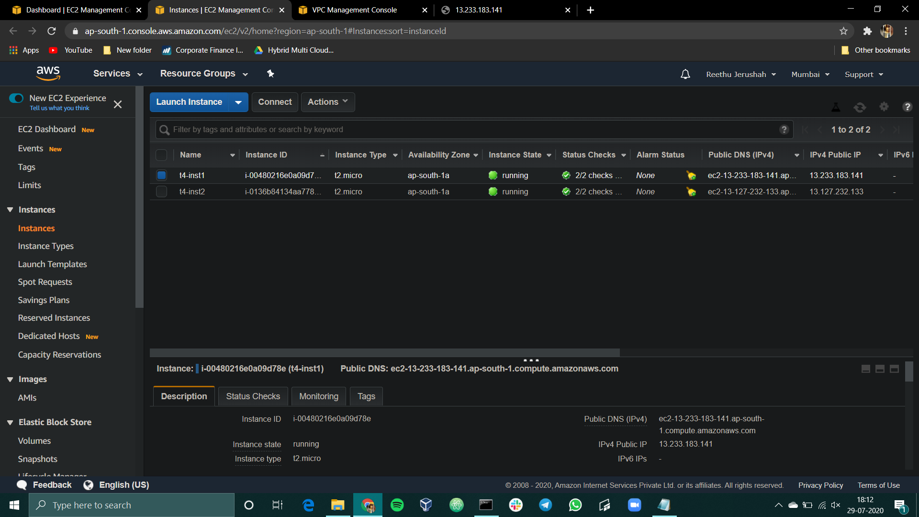Click the experiments flask icon
Screen dimensions: 919x517
836,107
